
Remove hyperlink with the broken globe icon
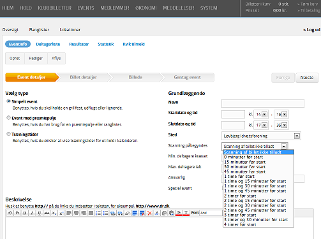[x=120, y=213]
